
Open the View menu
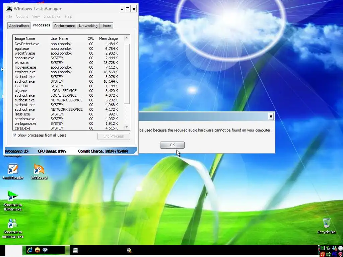36,16
